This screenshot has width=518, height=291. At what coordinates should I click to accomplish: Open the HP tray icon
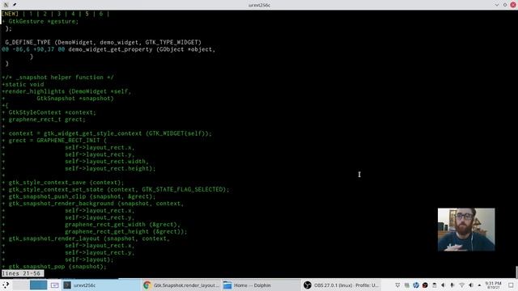(x=416, y=285)
